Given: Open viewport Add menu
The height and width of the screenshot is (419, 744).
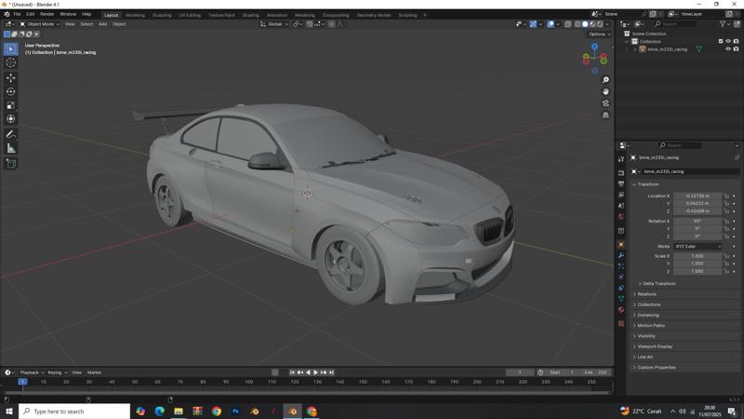Looking at the screenshot, I should pos(102,24).
